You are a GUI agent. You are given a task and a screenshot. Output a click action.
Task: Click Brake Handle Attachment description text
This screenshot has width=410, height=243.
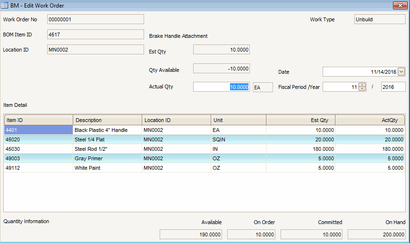[x=178, y=36]
